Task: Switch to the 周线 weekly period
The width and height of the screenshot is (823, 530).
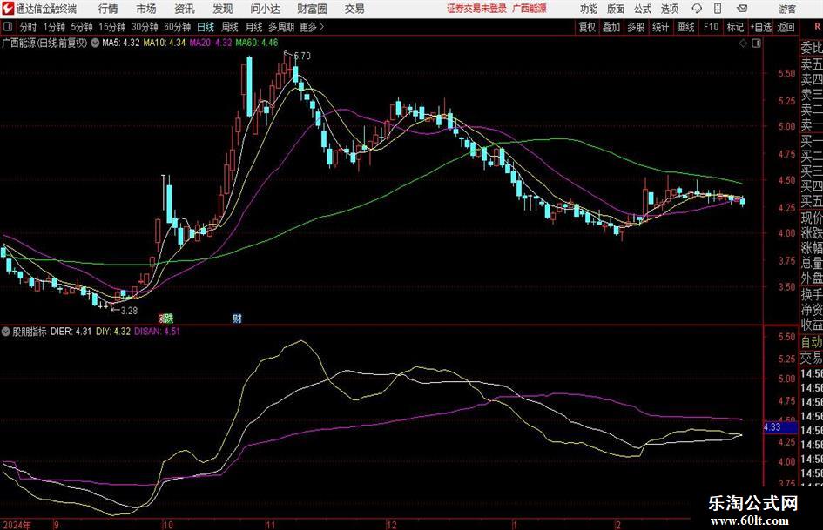Action: point(230,27)
